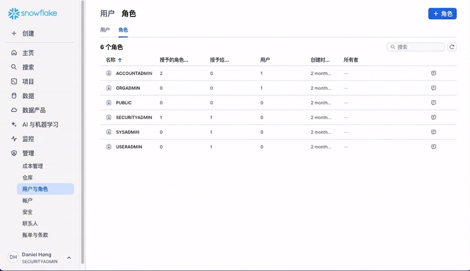The width and height of the screenshot is (470, 271).
Task: Open comment icon in PUBLIC row
Action: [434, 103]
